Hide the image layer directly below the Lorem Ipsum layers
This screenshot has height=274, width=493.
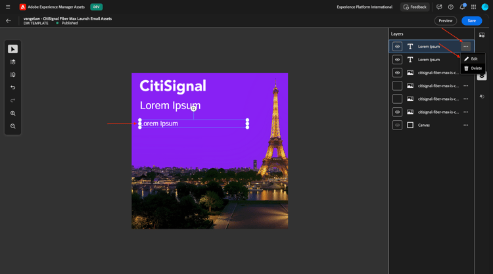398,72
